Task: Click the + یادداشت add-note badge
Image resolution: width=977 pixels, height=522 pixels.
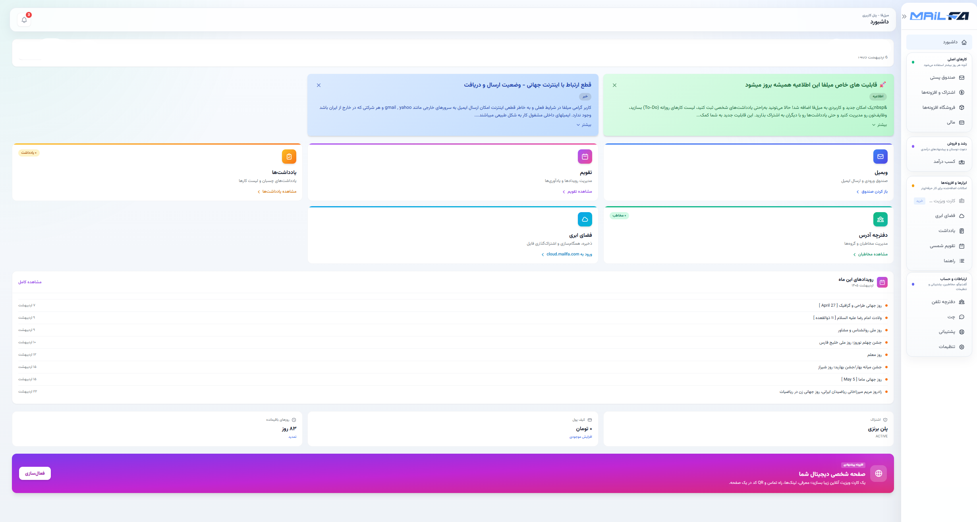Action: (x=29, y=153)
